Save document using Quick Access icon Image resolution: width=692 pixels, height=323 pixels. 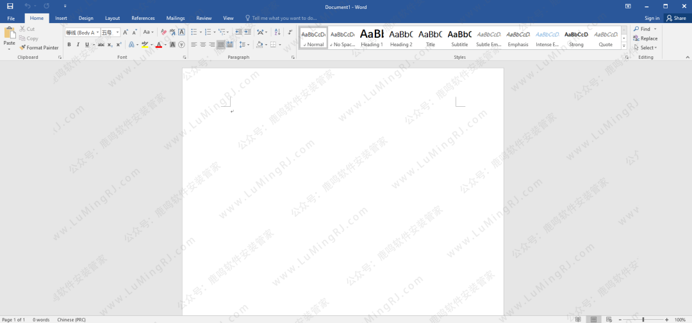pyautogui.click(x=10, y=6)
